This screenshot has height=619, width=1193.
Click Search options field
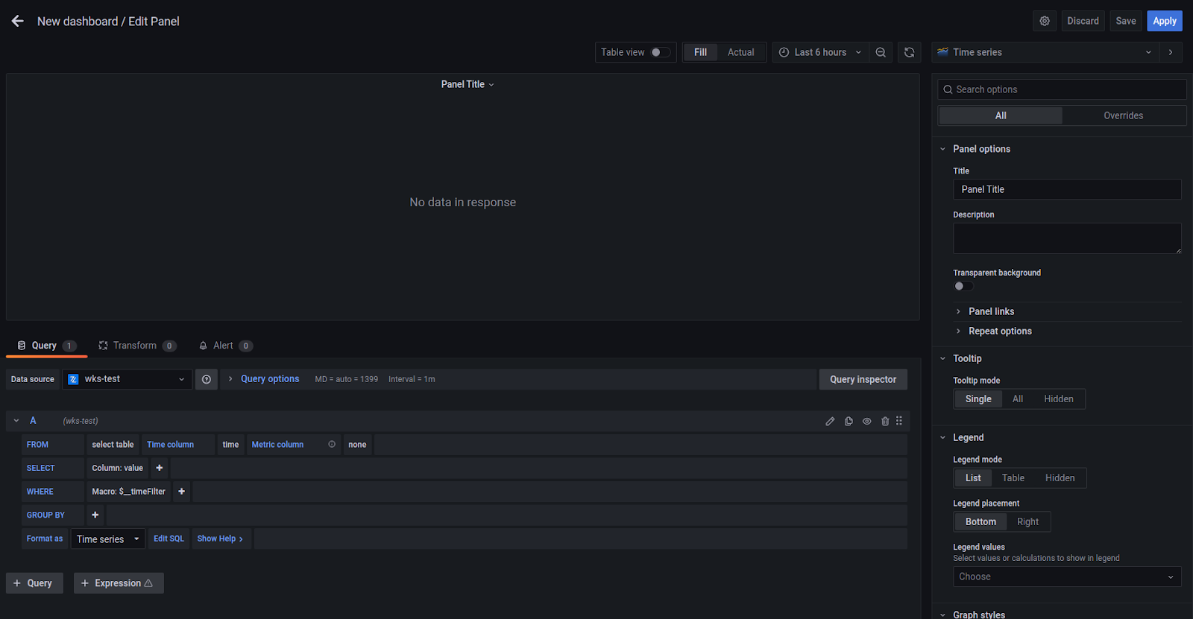coord(1062,89)
